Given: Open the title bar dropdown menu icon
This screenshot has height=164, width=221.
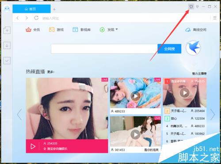Looking at the screenshot, I should pos(198,7).
